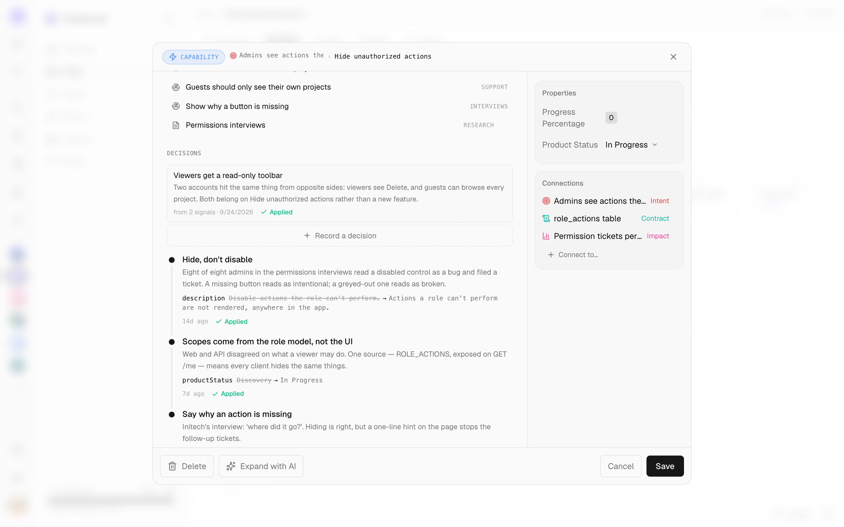The height and width of the screenshot is (527, 844).
Task: Click the Progress Percentage value field
Action: pos(611,118)
